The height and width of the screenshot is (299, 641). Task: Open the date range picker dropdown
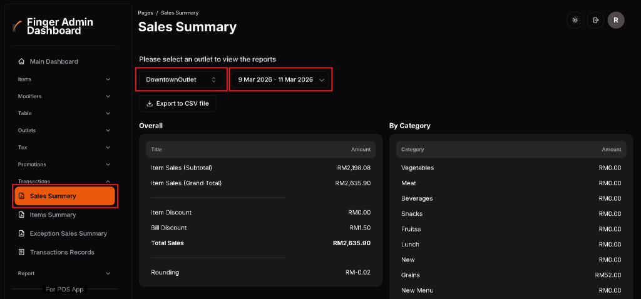(280, 79)
